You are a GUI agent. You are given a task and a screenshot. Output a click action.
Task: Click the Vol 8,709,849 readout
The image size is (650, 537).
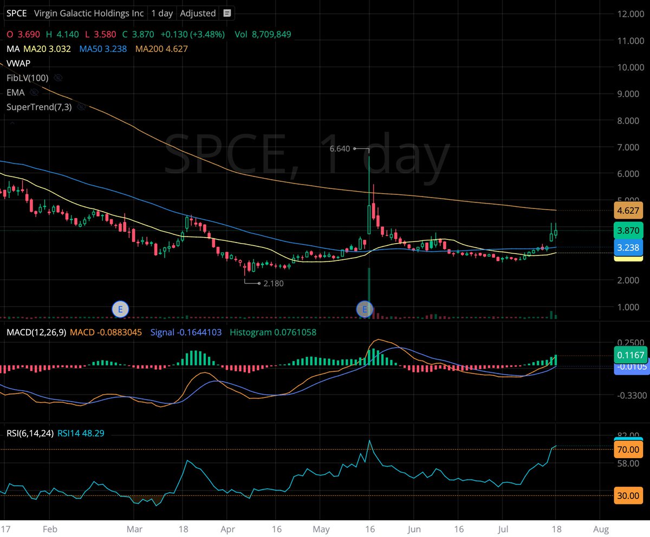(263, 34)
